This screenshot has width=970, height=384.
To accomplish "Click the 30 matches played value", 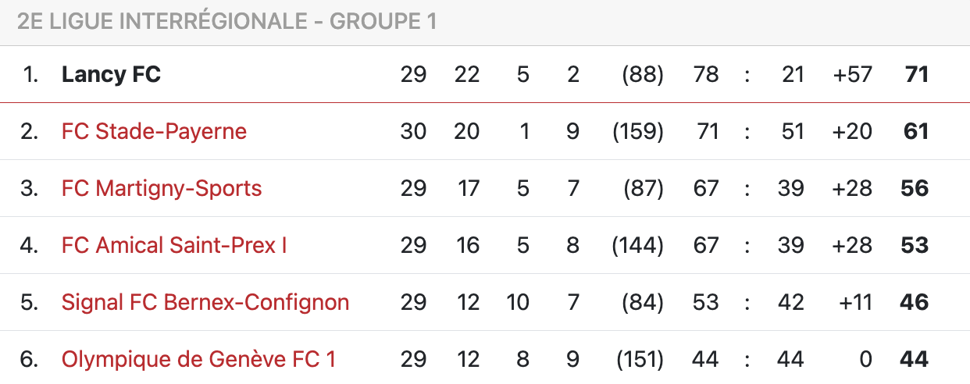I will pyautogui.click(x=413, y=131).
